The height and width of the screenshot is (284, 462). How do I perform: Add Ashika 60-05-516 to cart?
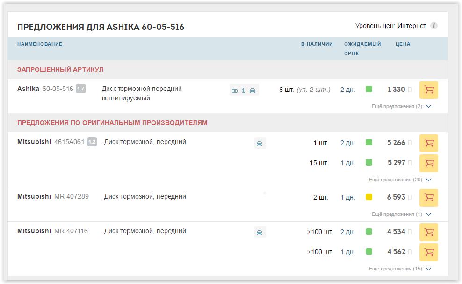point(428,90)
